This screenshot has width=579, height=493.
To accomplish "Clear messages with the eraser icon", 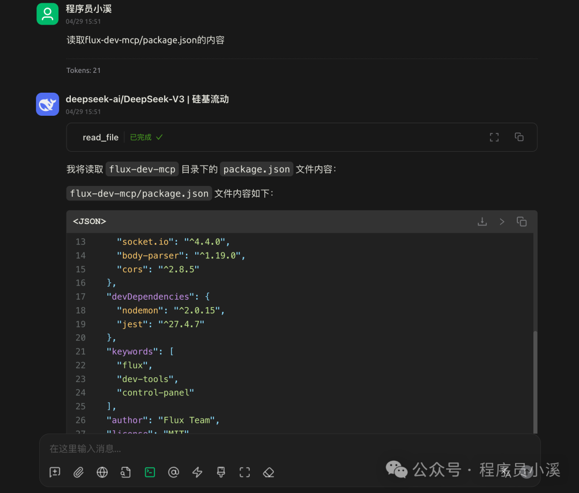I will click(x=269, y=472).
